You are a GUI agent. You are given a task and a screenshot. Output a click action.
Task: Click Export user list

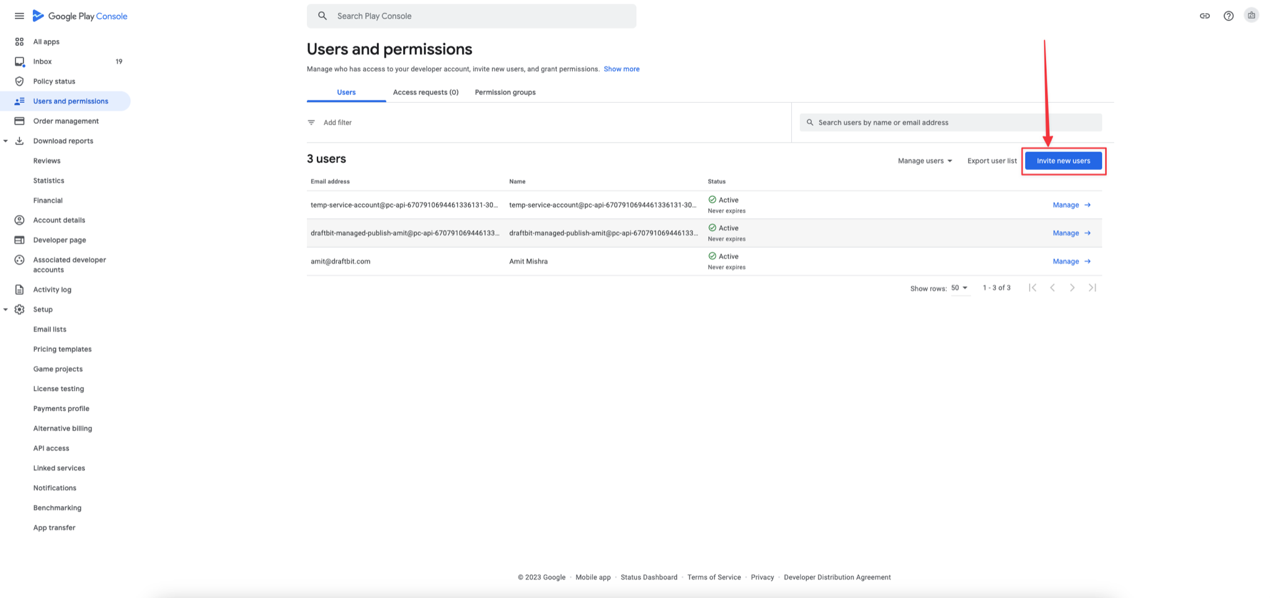pos(992,160)
